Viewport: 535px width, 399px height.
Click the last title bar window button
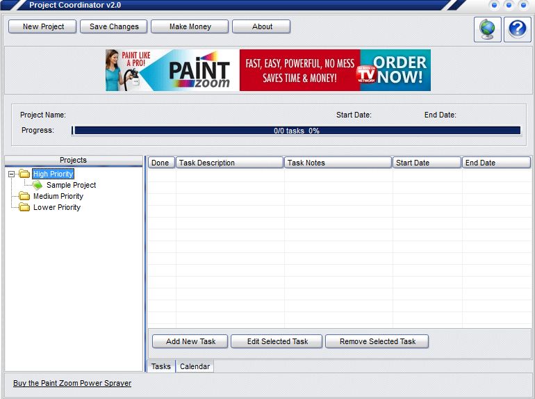pos(523,5)
